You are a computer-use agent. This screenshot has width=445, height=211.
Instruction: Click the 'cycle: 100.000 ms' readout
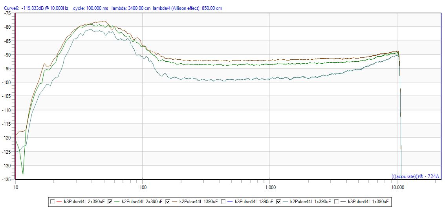(91, 8)
